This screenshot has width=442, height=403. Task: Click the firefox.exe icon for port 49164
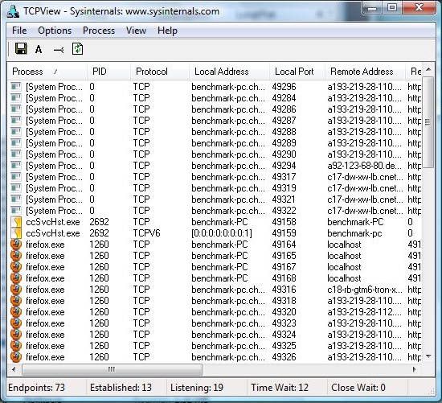point(16,245)
